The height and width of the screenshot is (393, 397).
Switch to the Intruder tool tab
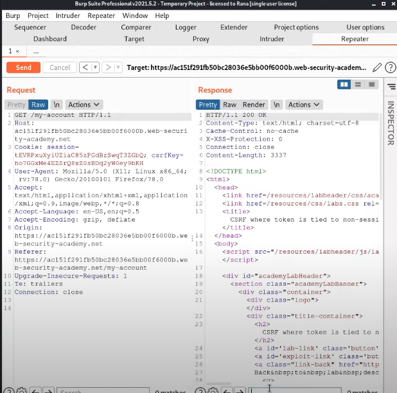pyautogui.click(x=272, y=39)
